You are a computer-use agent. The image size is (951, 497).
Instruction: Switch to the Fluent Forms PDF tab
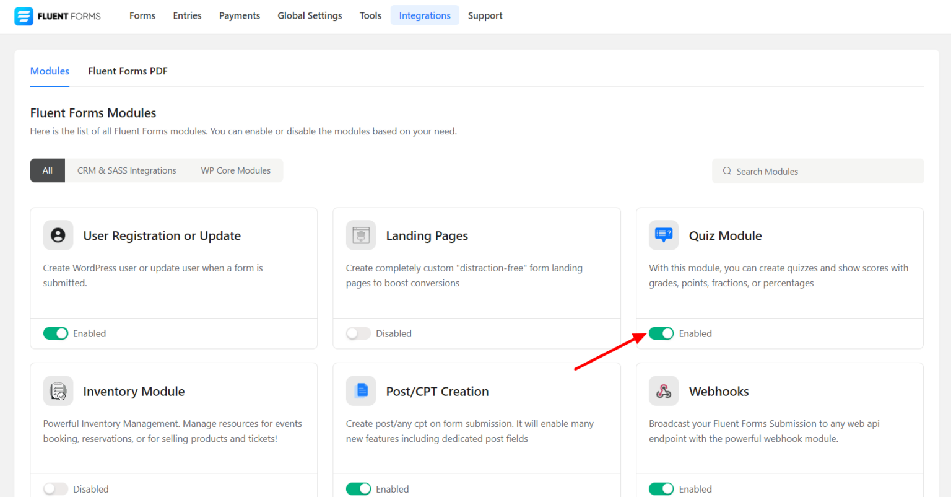coord(128,71)
